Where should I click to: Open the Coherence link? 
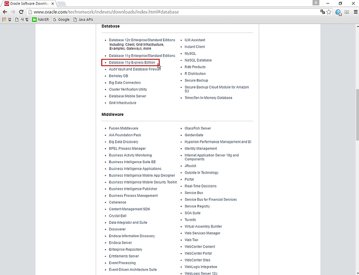pyautogui.click(x=118, y=202)
